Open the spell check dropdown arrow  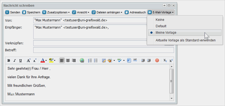click(124, 61)
